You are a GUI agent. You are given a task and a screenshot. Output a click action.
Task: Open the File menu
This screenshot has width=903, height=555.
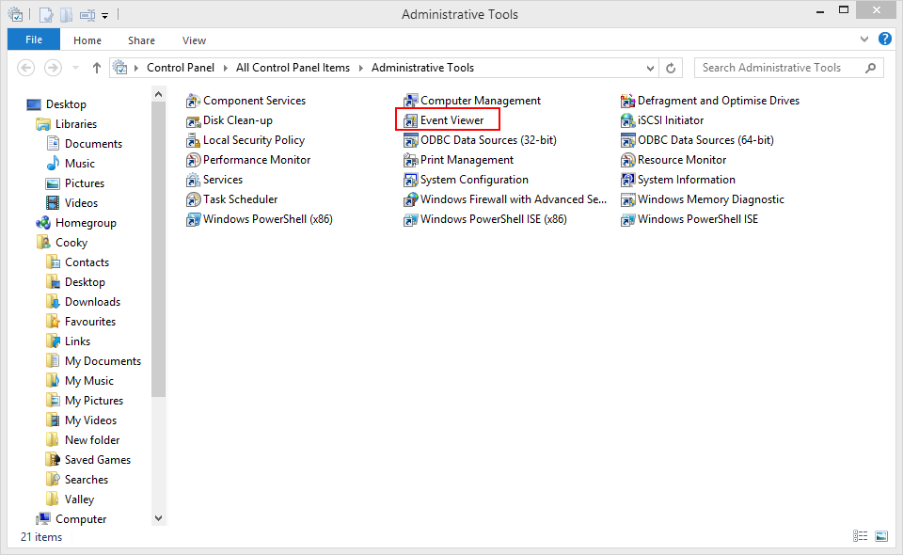click(x=33, y=40)
